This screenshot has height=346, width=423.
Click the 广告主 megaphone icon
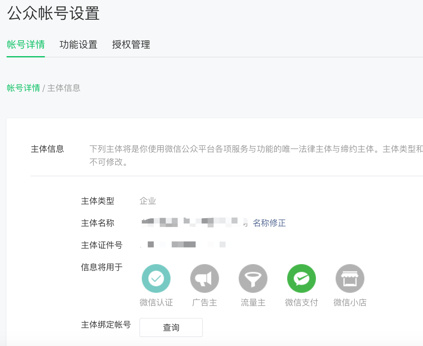(x=205, y=278)
